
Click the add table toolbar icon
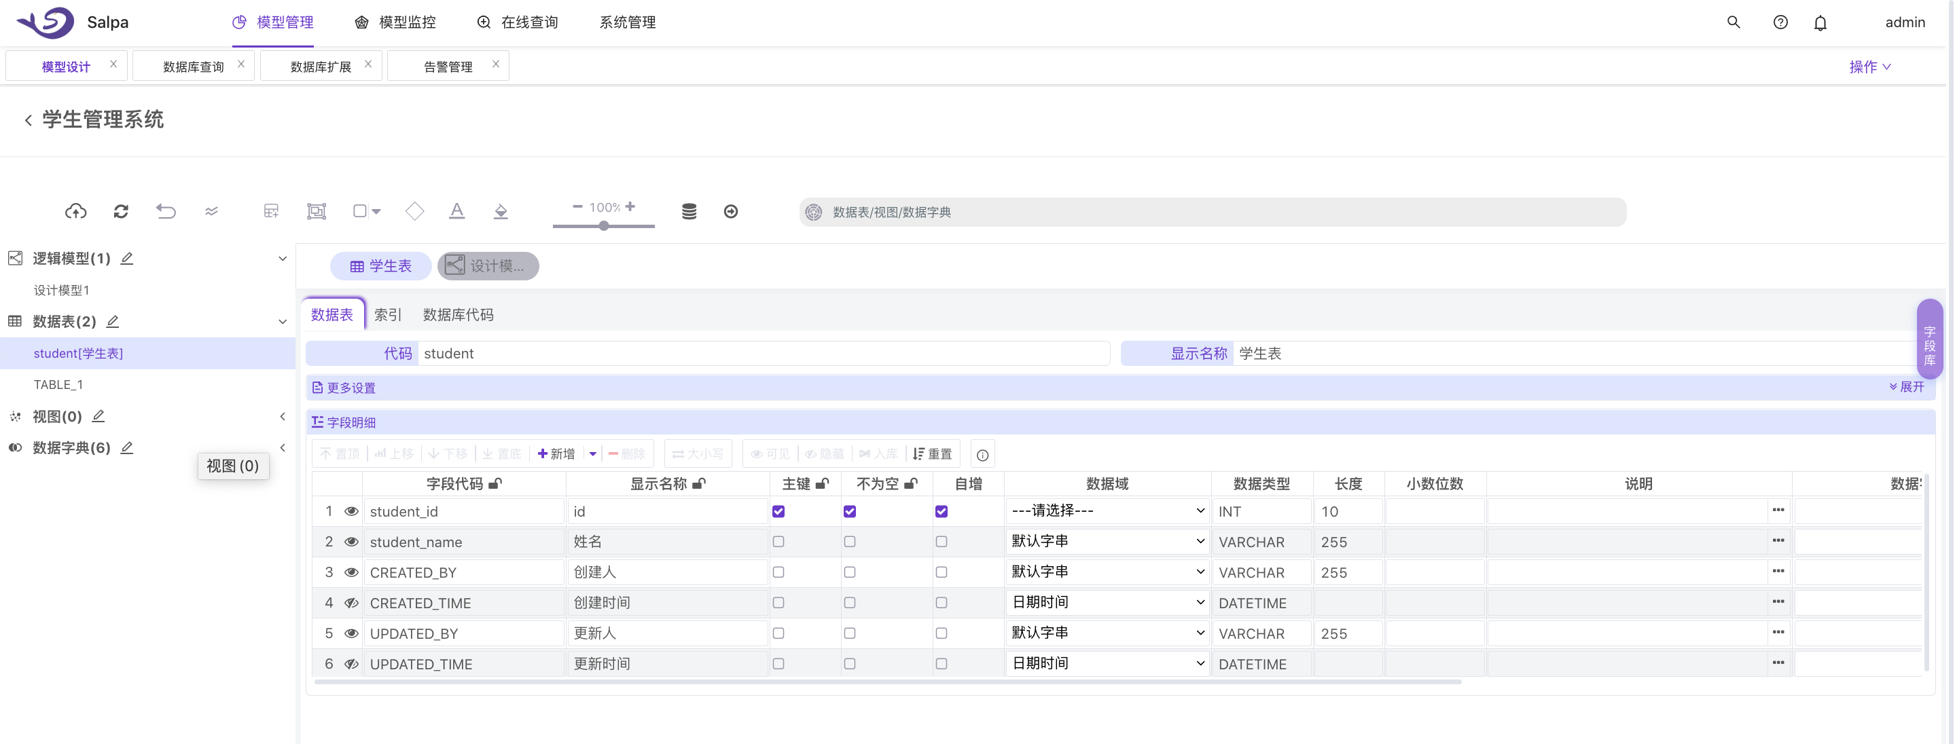[271, 212]
